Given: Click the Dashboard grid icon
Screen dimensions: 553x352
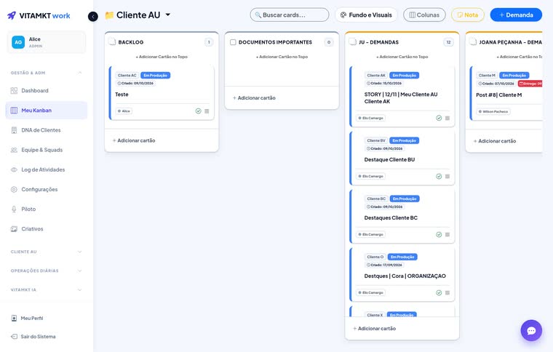Looking at the screenshot, I should [14, 91].
